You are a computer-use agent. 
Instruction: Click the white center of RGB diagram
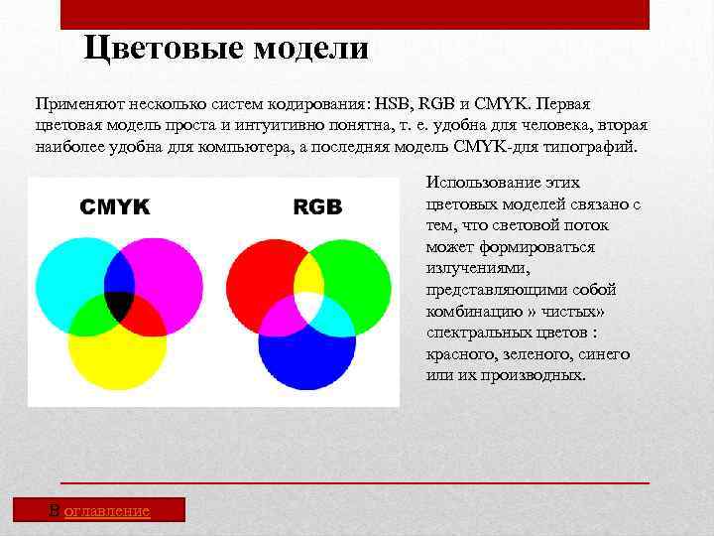pyautogui.click(x=308, y=307)
